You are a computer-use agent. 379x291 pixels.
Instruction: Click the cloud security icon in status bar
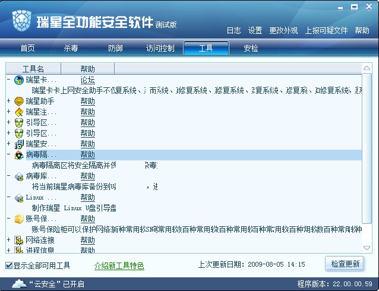pyautogui.click(x=20, y=284)
